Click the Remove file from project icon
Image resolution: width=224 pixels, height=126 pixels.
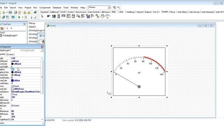click(x=29, y=13)
